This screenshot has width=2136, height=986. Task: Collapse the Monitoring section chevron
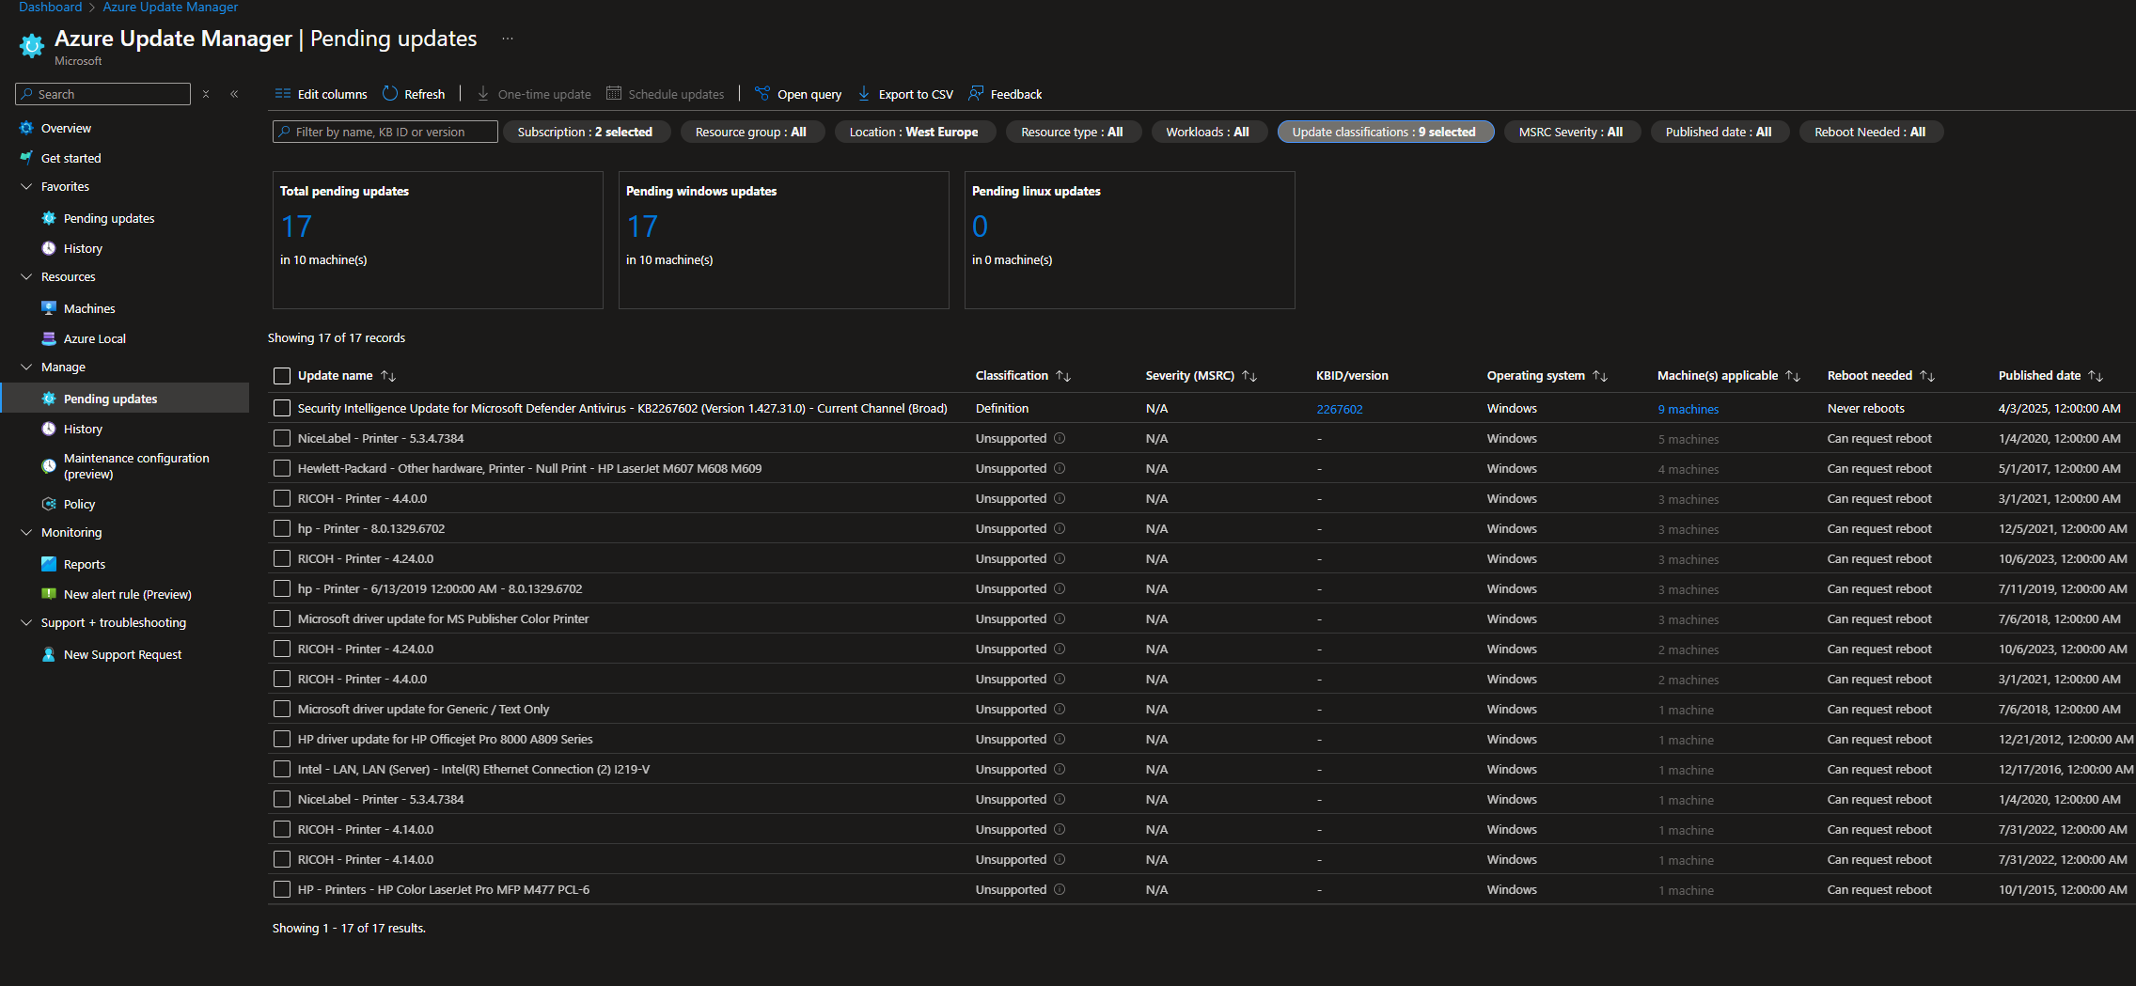click(x=26, y=532)
